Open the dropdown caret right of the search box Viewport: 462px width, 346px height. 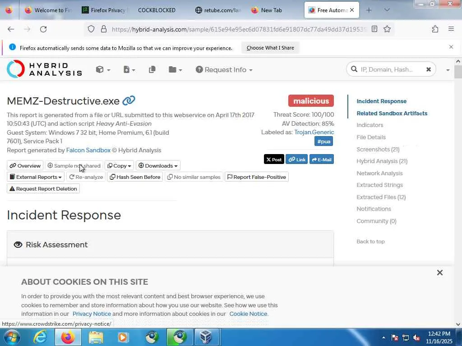coord(448,70)
